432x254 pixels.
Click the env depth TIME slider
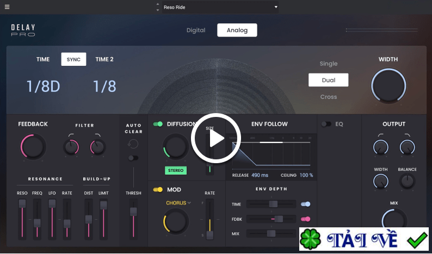click(x=271, y=204)
